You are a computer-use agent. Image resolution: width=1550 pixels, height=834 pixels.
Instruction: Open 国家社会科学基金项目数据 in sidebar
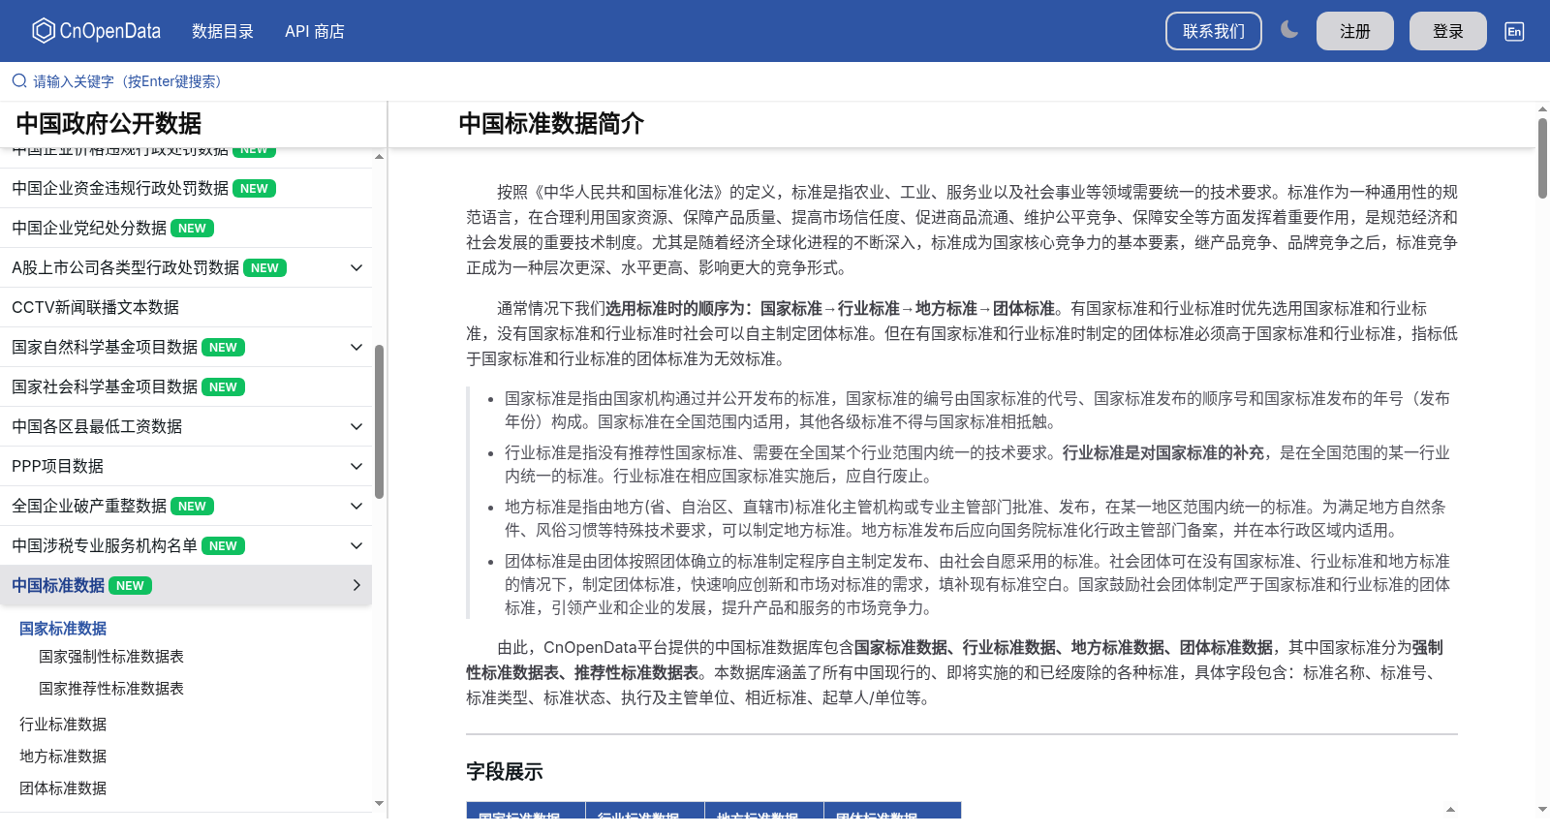pyautogui.click(x=186, y=386)
